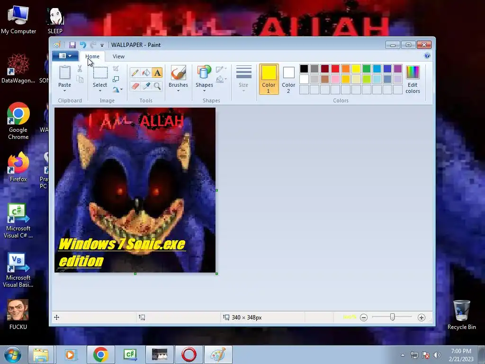The image size is (485, 364).
Task: Open Customize Quick Access Toolbar dropdown
Action: click(102, 45)
